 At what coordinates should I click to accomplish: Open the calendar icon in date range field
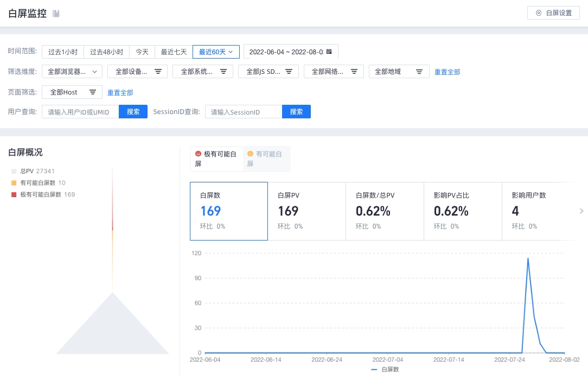pyautogui.click(x=329, y=52)
